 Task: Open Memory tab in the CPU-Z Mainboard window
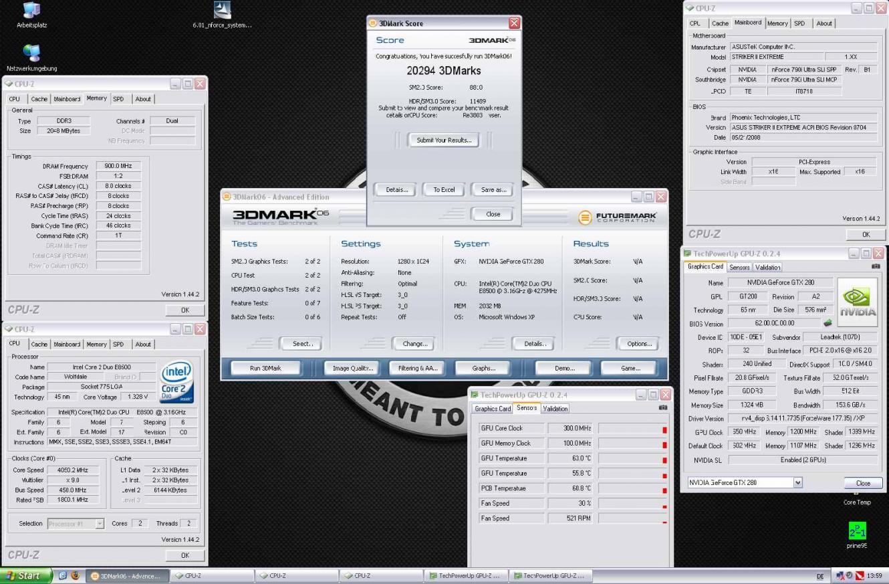click(777, 23)
